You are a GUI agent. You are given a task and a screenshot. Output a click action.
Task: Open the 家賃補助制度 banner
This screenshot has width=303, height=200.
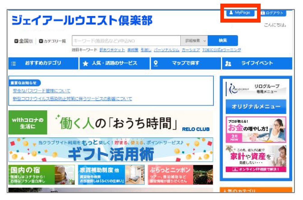coord(111,175)
